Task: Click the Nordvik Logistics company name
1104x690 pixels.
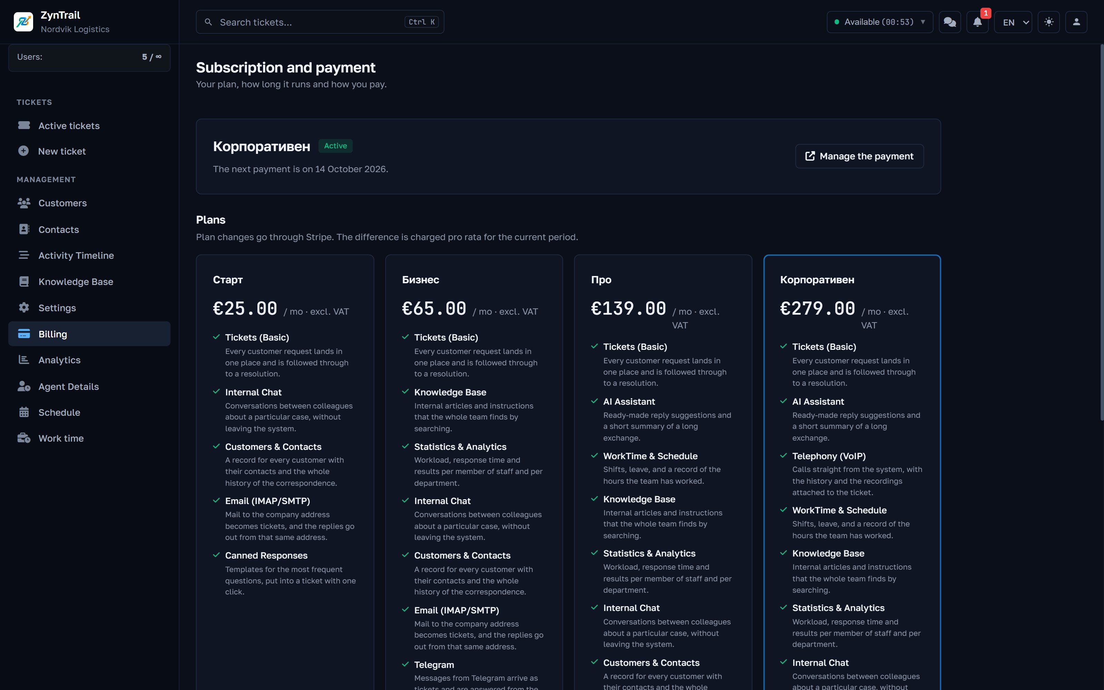Action: point(75,29)
